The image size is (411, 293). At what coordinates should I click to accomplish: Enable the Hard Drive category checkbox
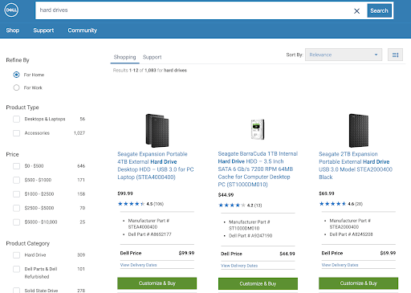16,255
